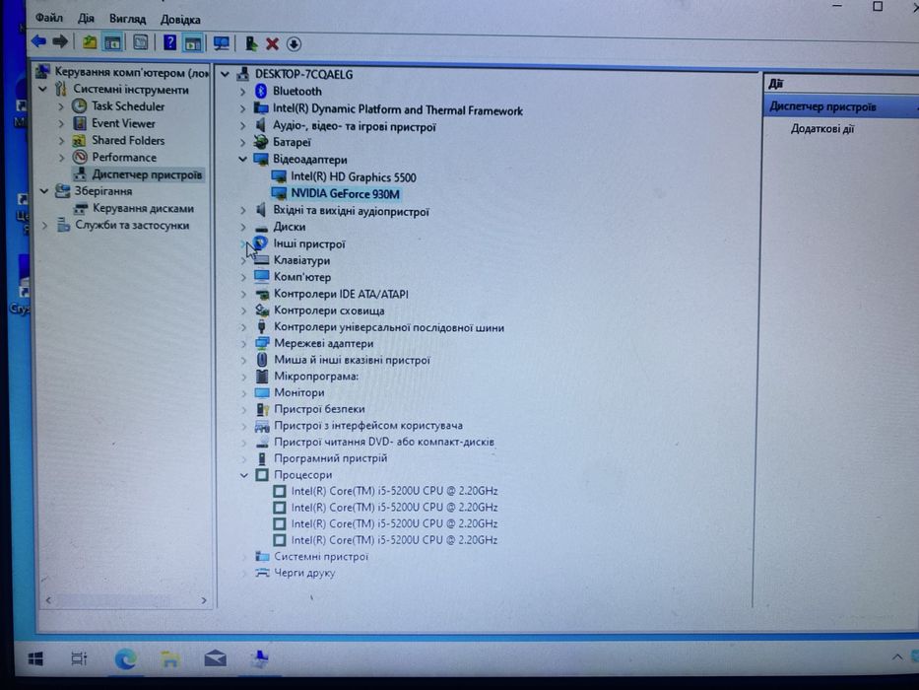Select Пристрої читання DVD- або компакт-дисків
919x690 pixels.
tap(384, 442)
